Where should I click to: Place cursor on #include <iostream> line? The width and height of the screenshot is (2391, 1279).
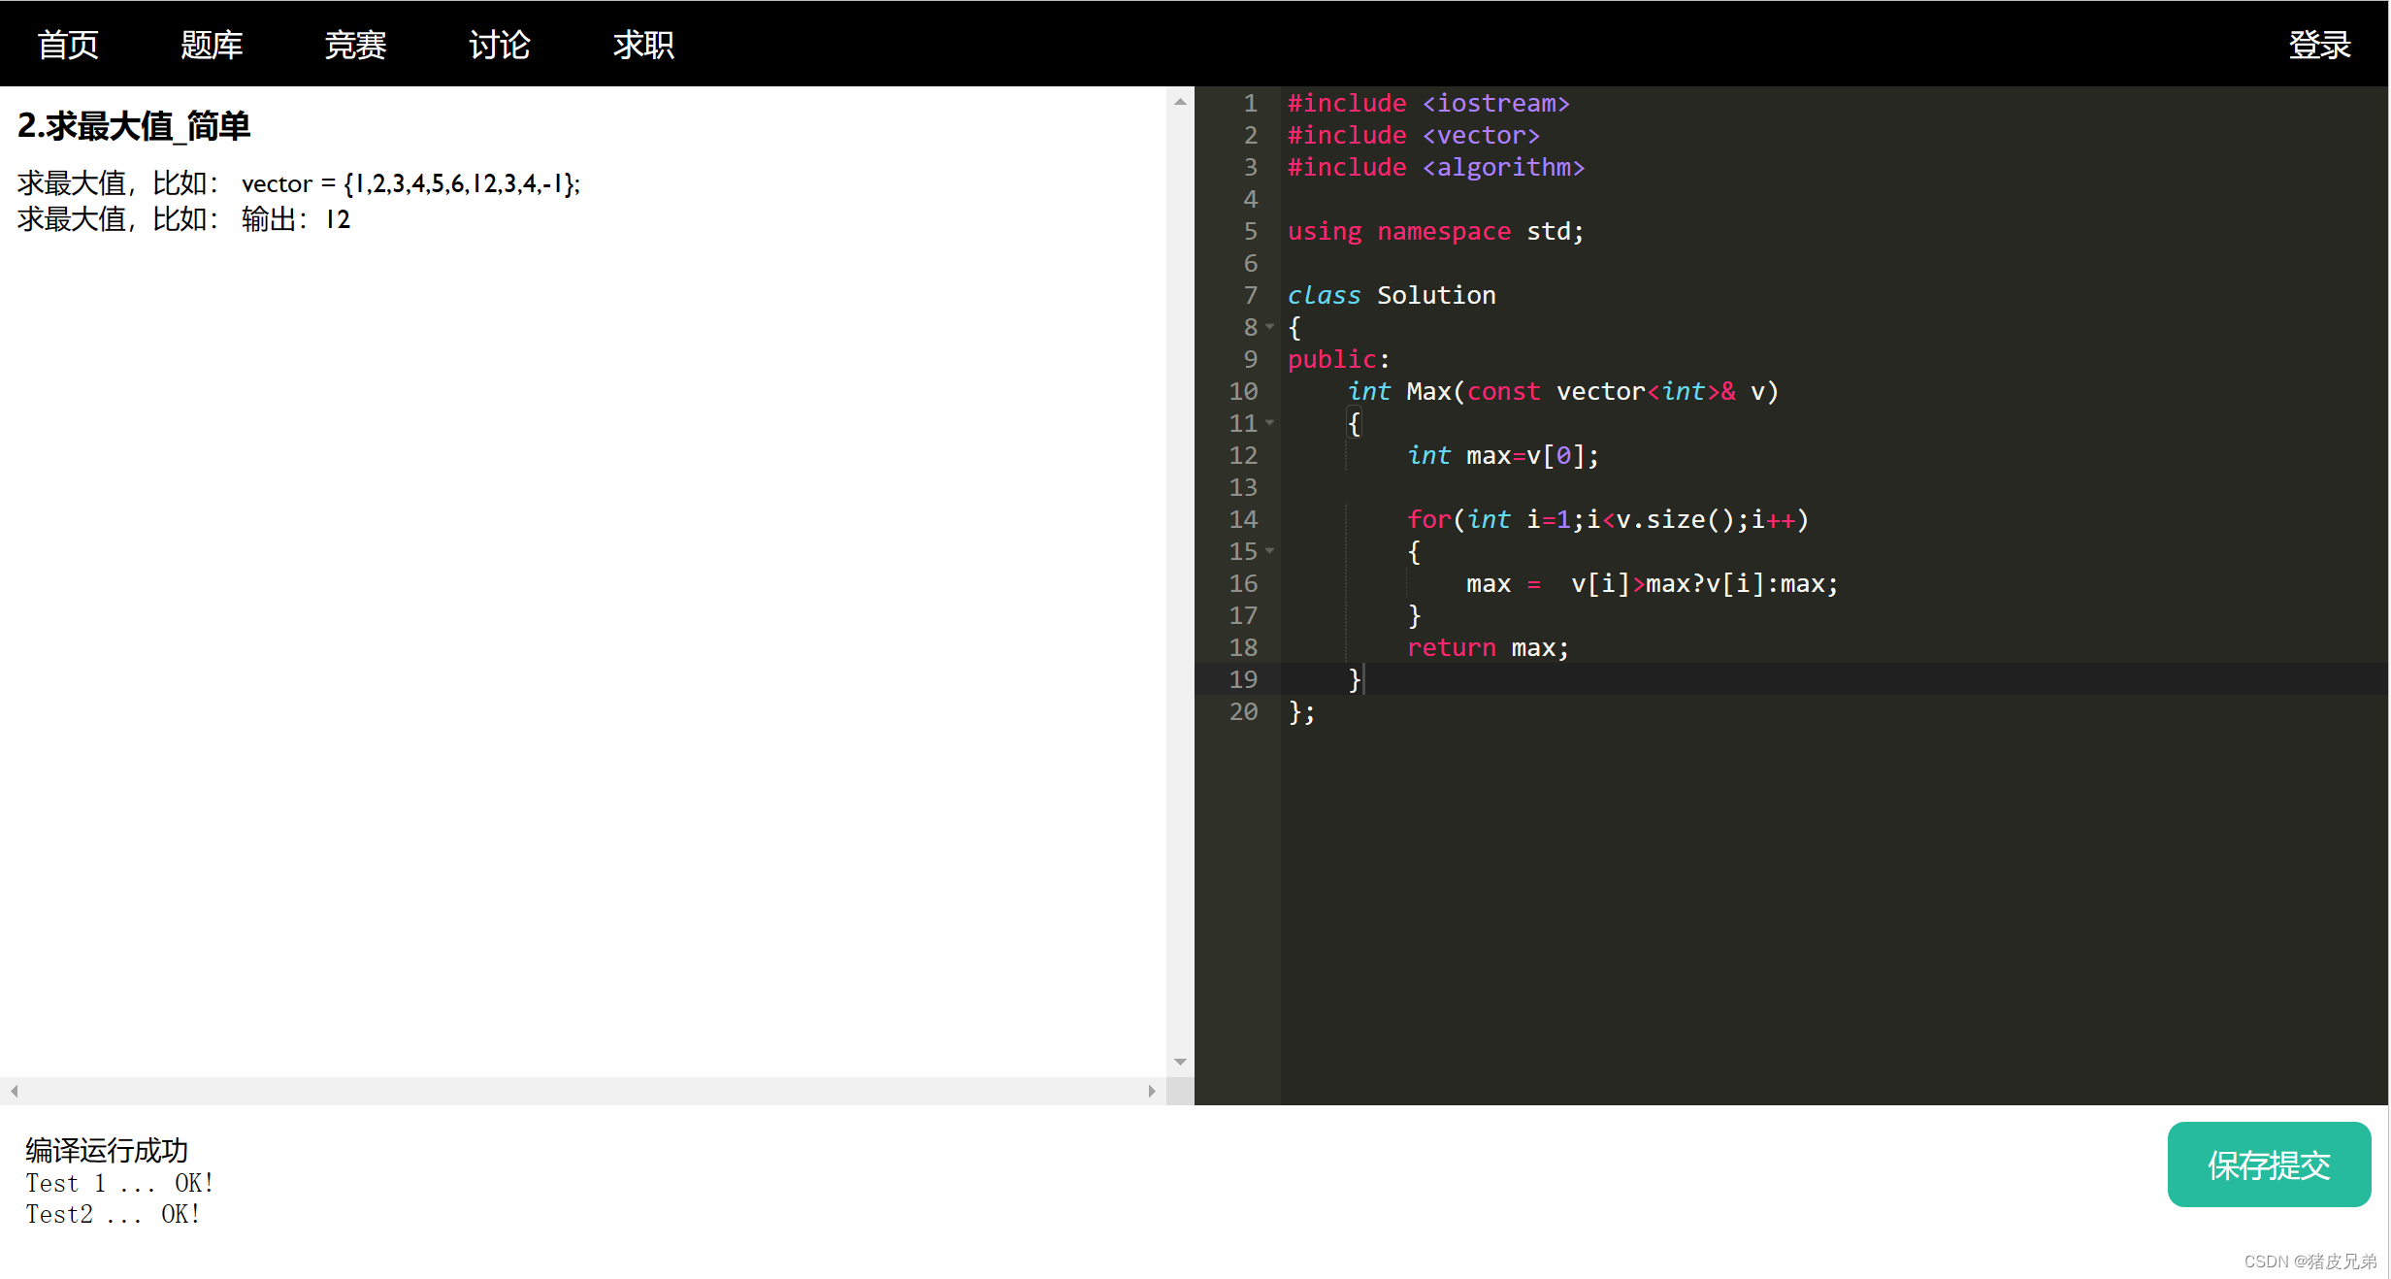click(x=1428, y=103)
